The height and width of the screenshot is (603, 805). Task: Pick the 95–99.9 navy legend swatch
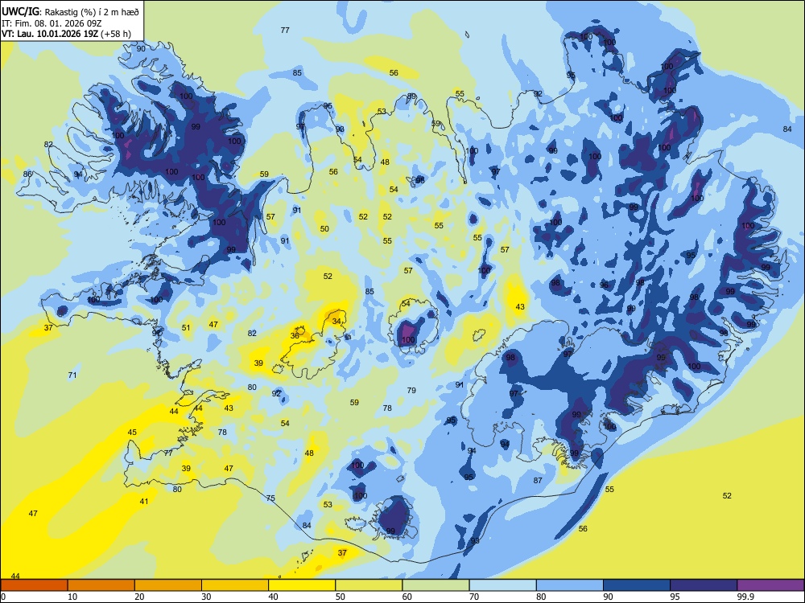coord(704,585)
